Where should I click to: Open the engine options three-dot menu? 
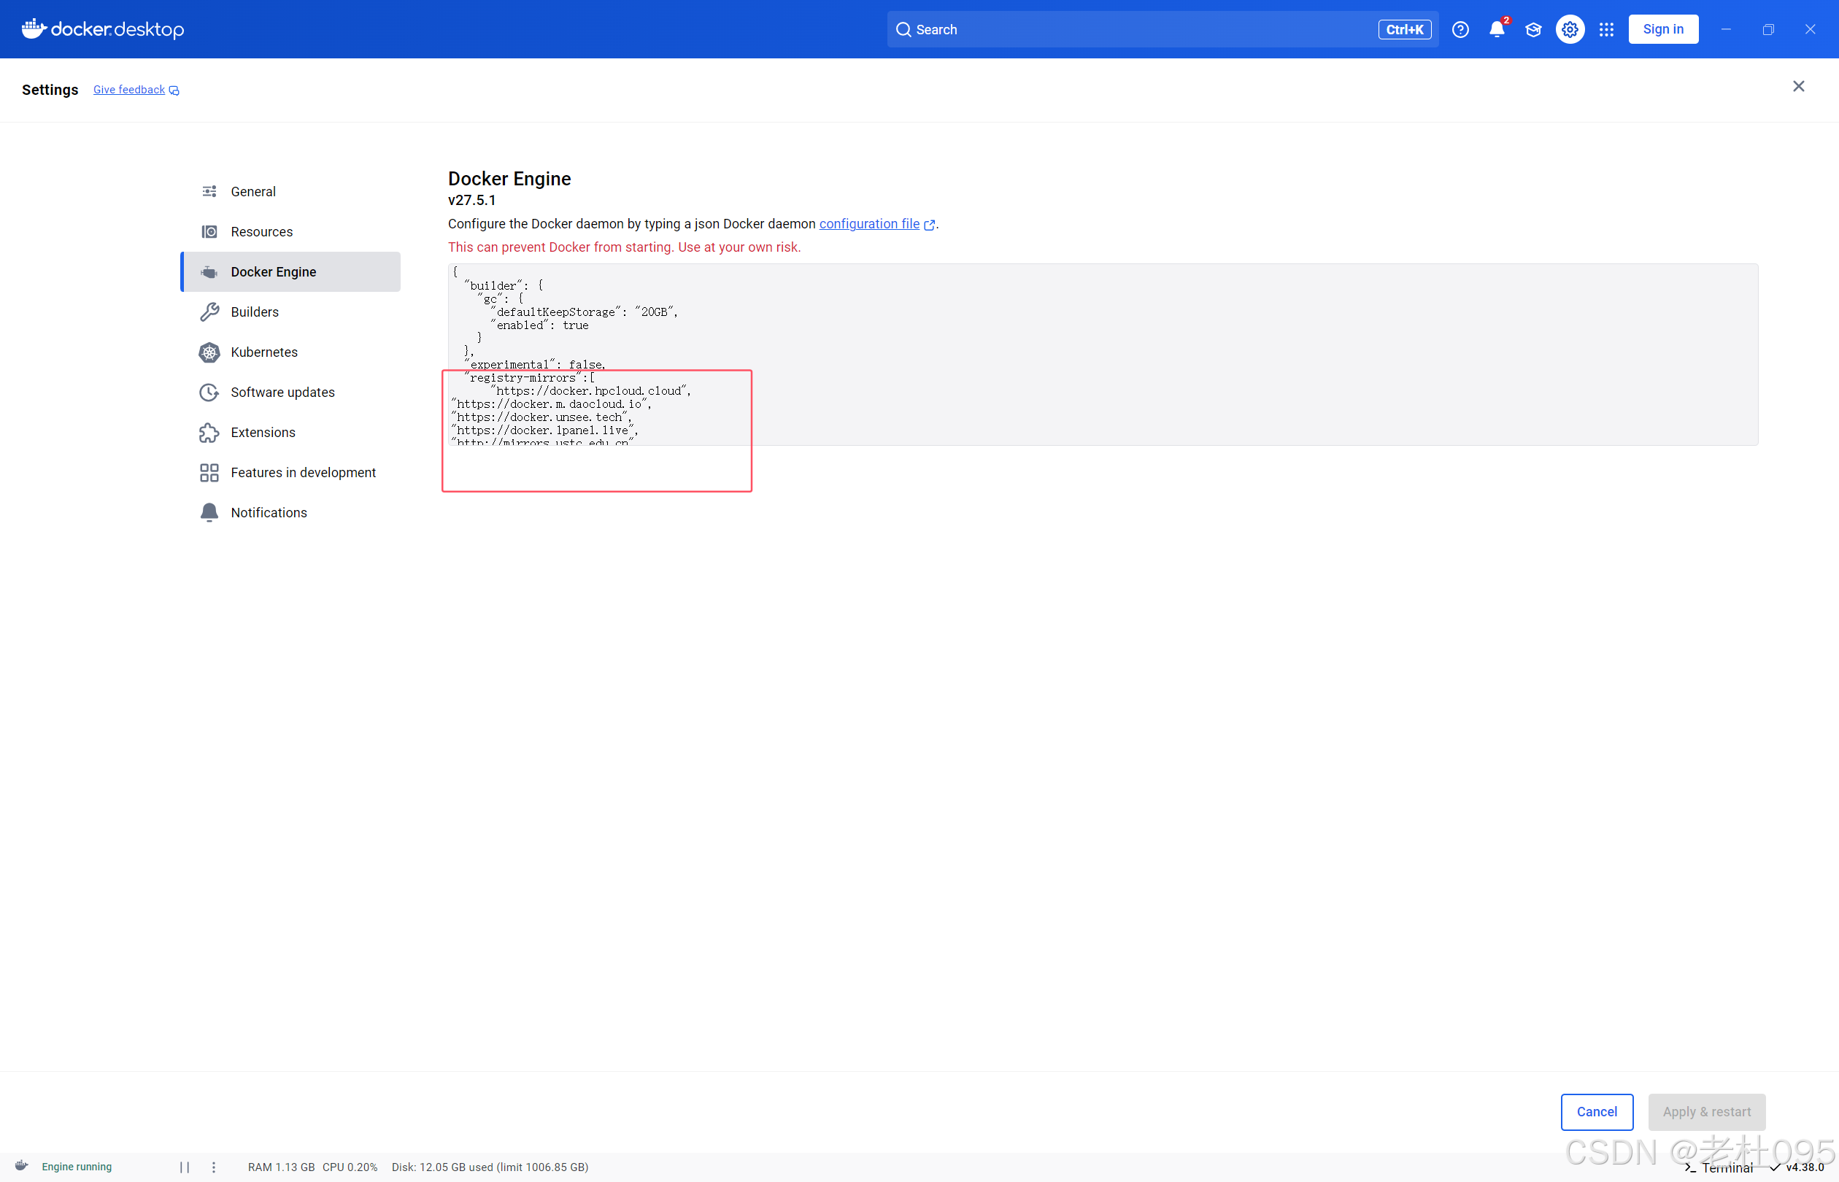213,1167
